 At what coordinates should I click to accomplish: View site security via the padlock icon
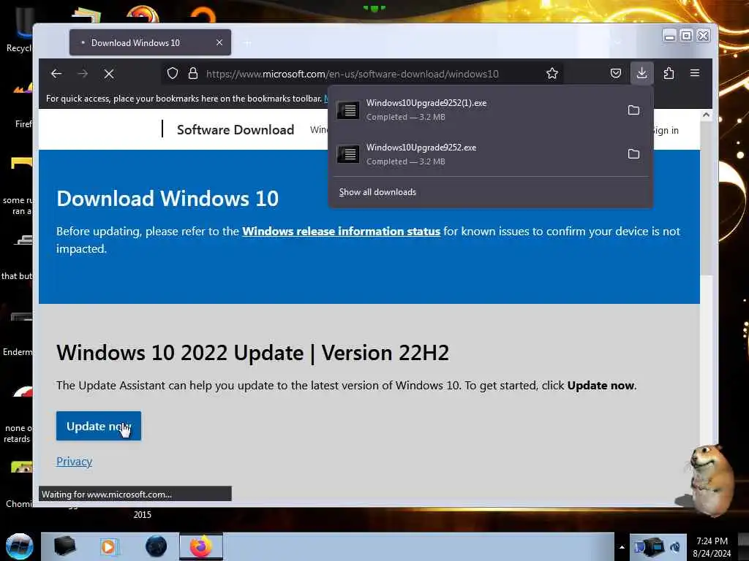coord(193,74)
